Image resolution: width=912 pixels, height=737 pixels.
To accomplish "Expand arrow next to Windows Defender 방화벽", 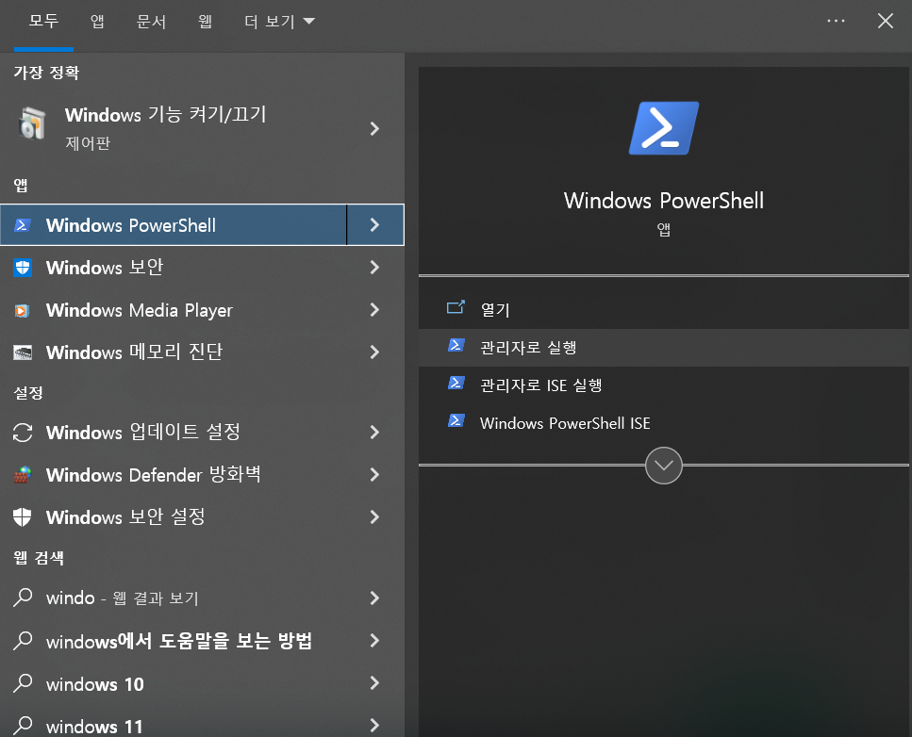I will 374,475.
